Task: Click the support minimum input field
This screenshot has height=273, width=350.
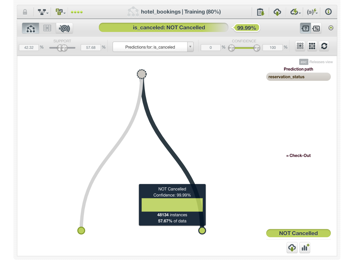Action: point(29,48)
